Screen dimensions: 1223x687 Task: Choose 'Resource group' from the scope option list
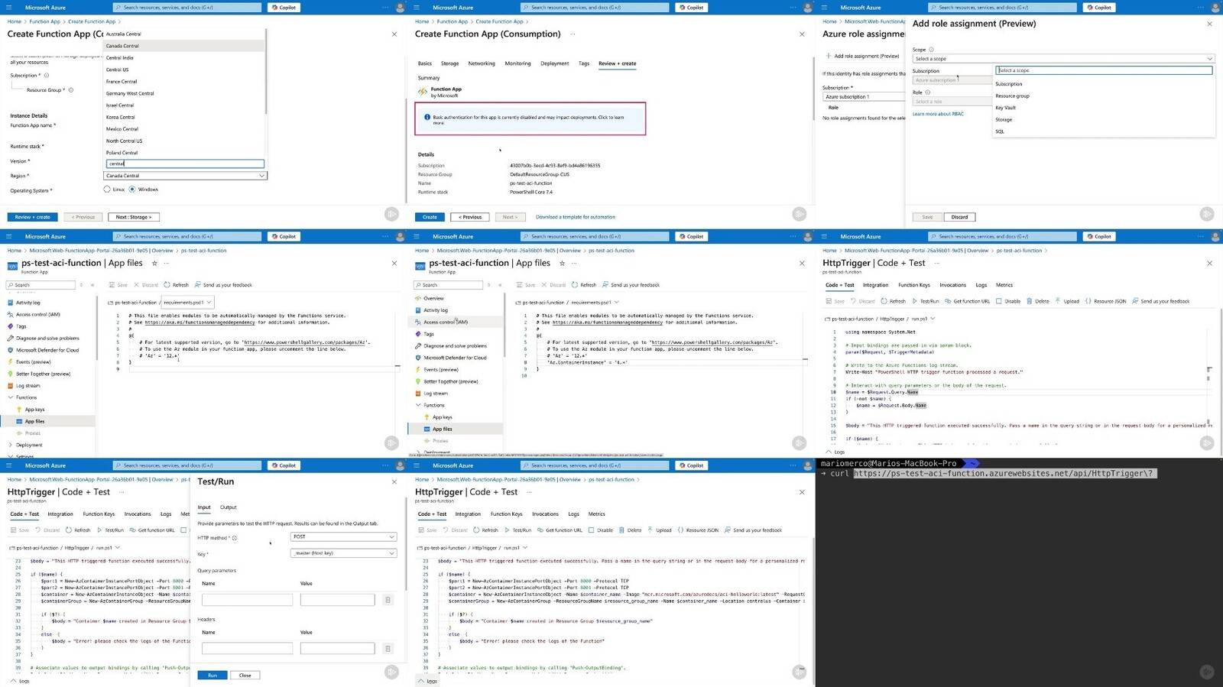point(1012,96)
